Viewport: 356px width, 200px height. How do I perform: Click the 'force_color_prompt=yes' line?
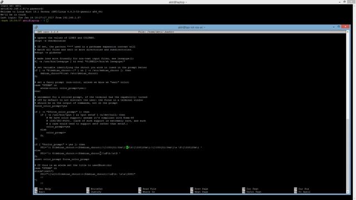pos(51,106)
